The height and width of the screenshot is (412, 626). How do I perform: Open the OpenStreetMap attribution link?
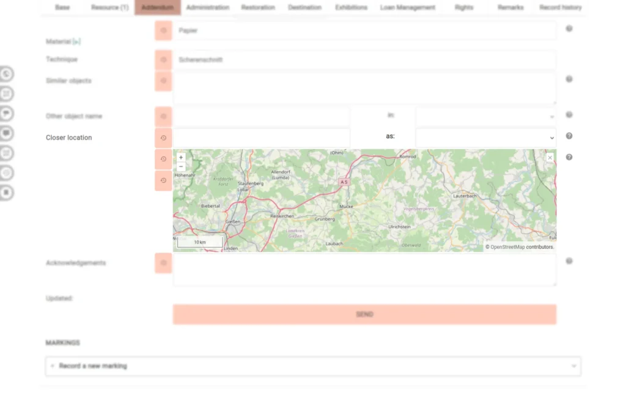coord(507,247)
